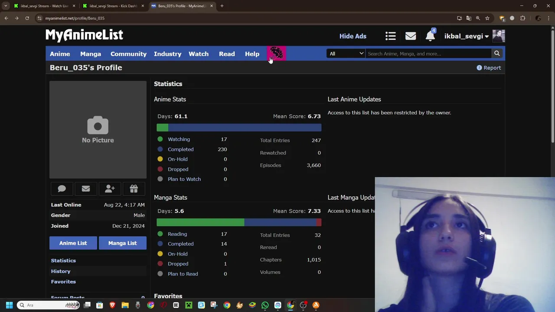Open File Explorer from the taskbar

[125, 305]
